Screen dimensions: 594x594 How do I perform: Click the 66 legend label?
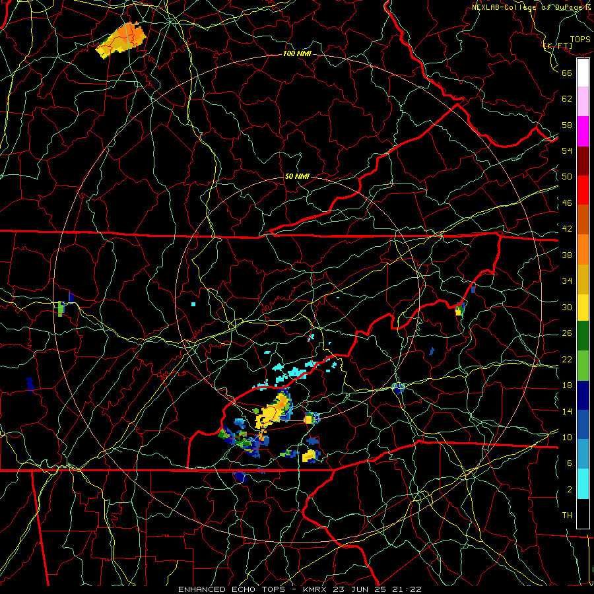[567, 73]
